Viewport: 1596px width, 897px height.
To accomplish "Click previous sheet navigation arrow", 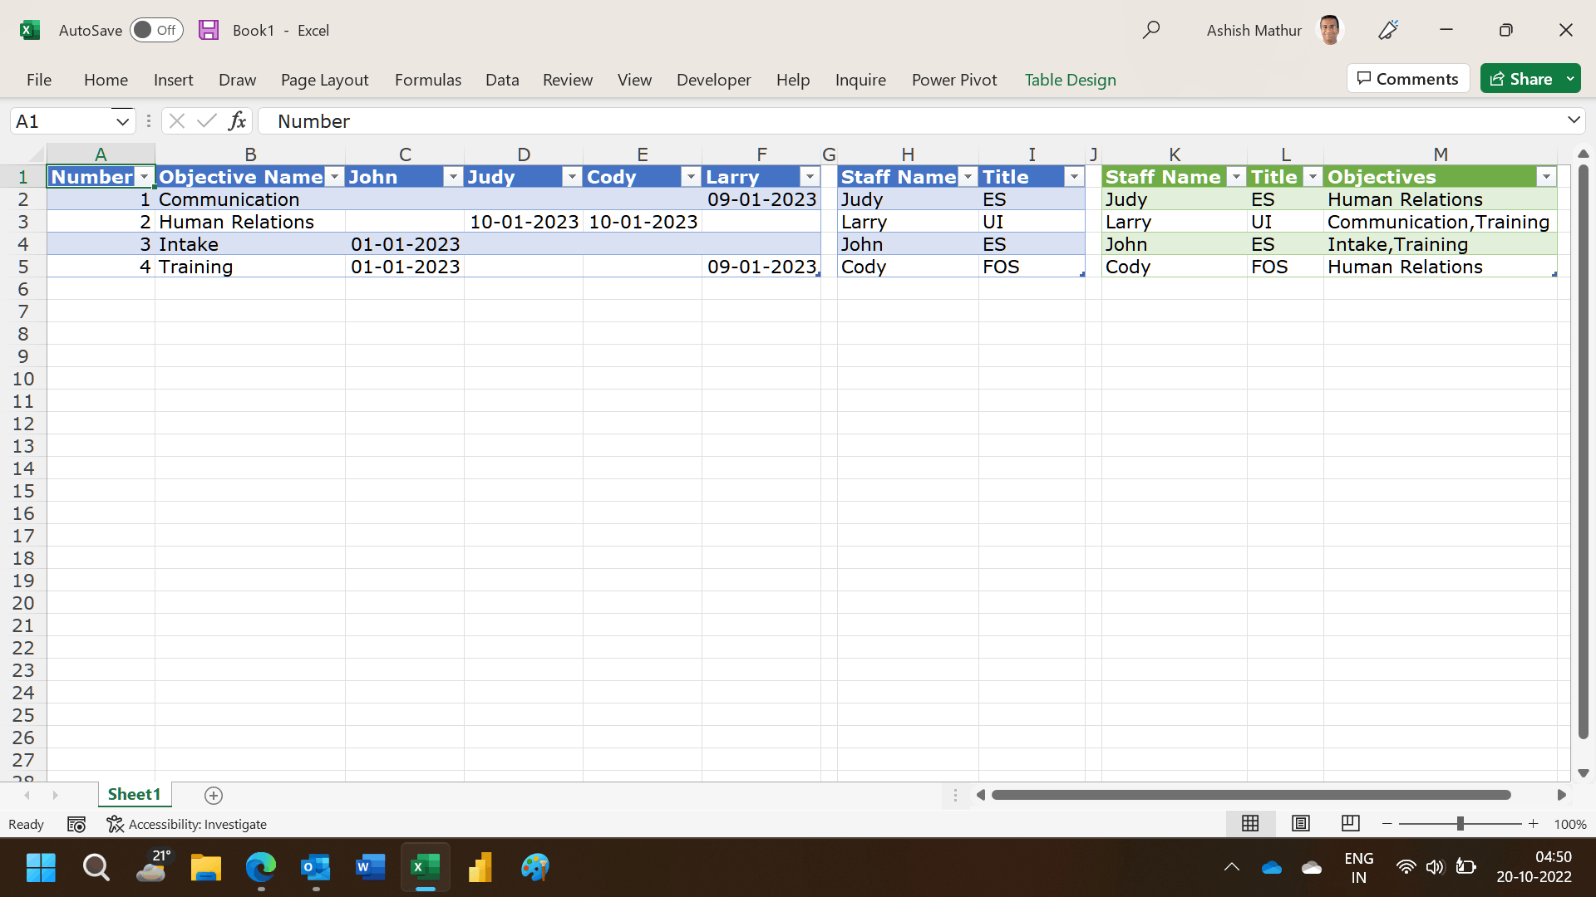I will (x=27, y=796).
